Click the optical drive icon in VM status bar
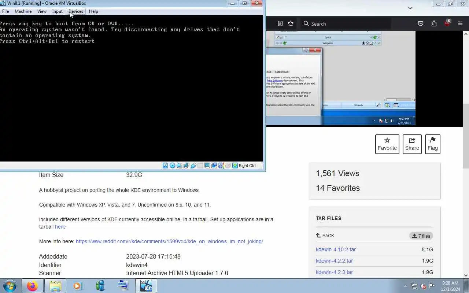This screenshot has width=469, height=293. pos(172,166)
